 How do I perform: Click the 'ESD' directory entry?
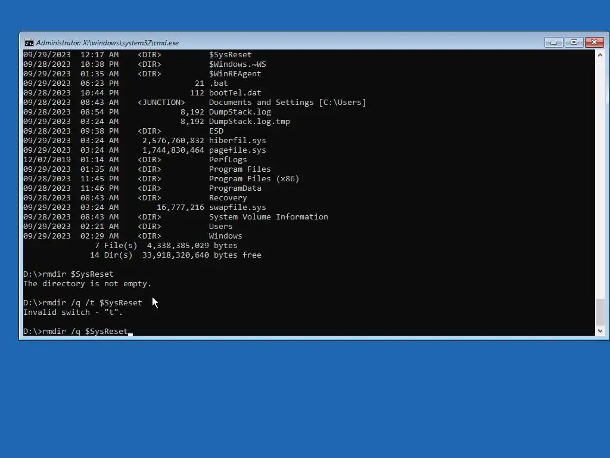coord(216,131)
